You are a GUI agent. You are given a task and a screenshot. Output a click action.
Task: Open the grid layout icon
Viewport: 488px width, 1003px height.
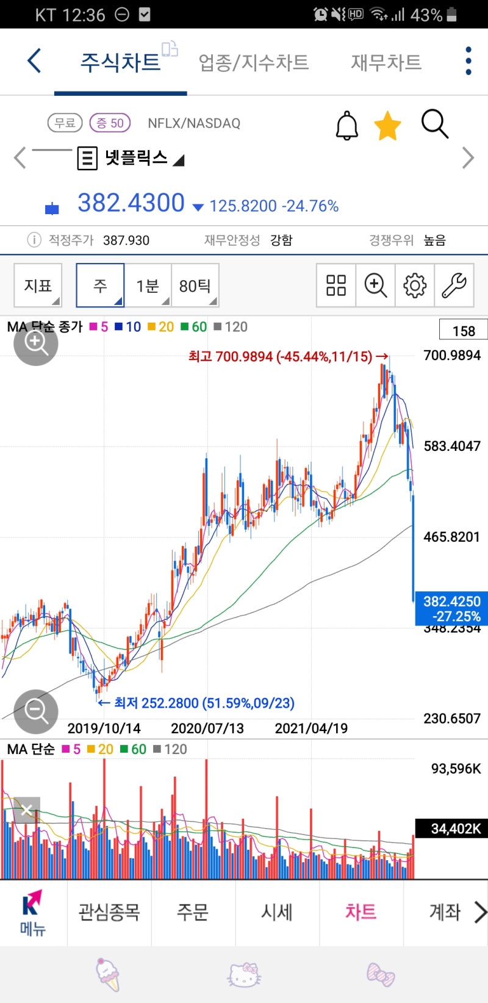tap(335, 285)
